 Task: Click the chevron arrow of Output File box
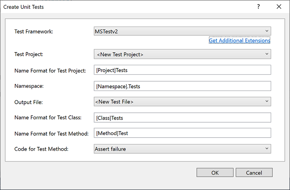click(267, 101)
